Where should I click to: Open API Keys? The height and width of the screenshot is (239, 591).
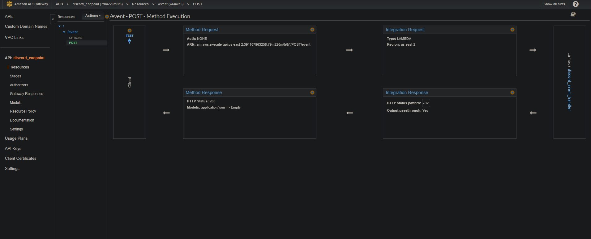pos(13,149)
